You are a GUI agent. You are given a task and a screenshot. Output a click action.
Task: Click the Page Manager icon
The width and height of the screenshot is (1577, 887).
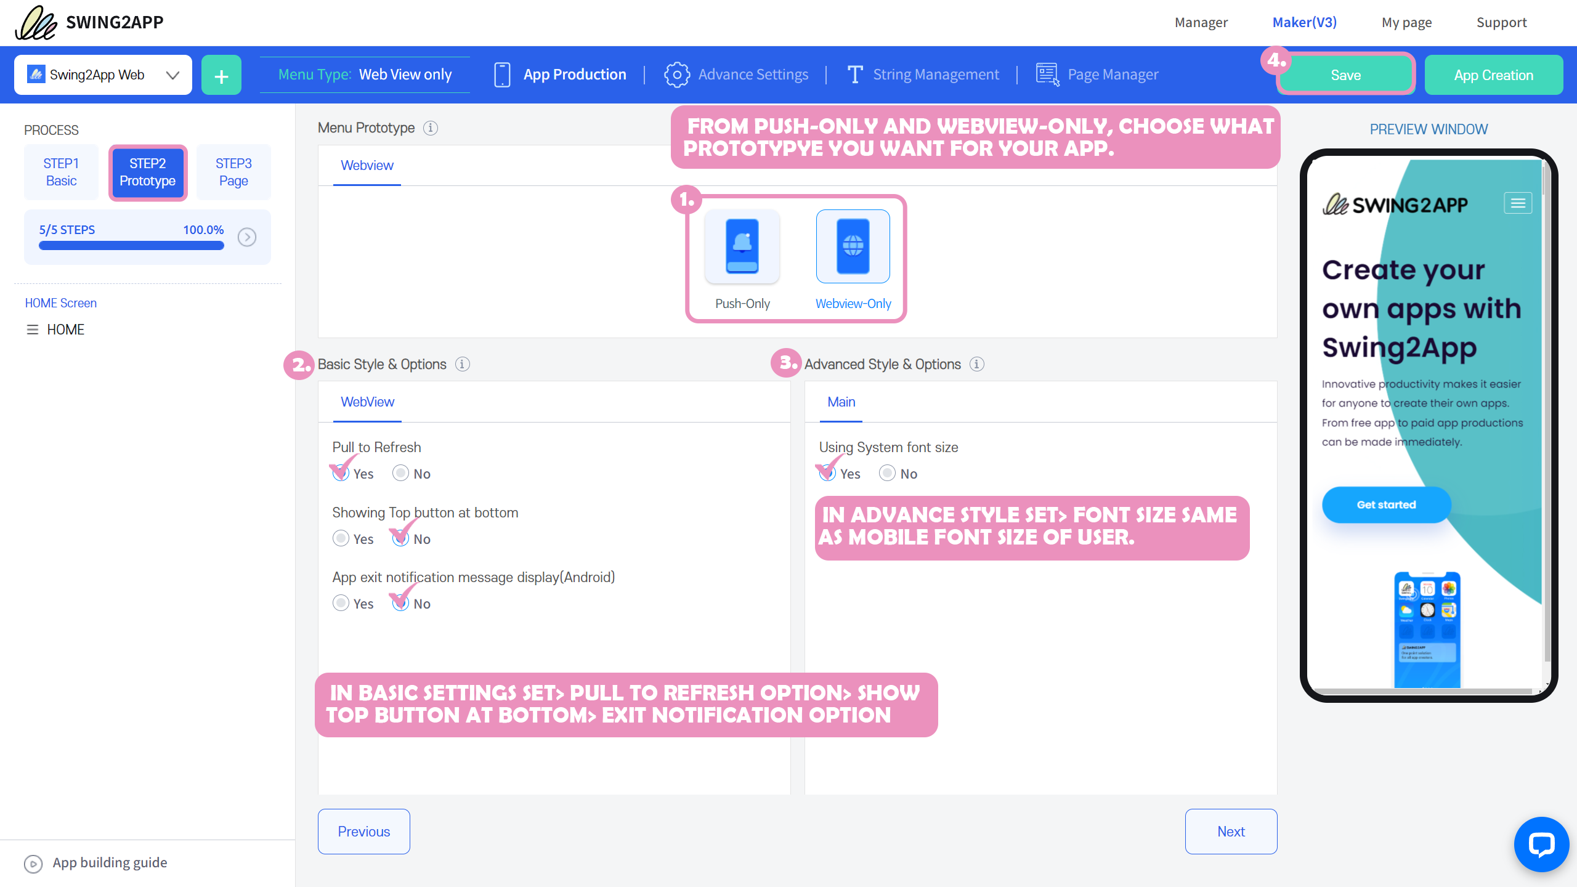point(1048,75)
